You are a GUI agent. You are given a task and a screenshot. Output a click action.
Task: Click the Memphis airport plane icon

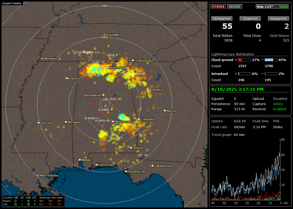tap(42, 58)
